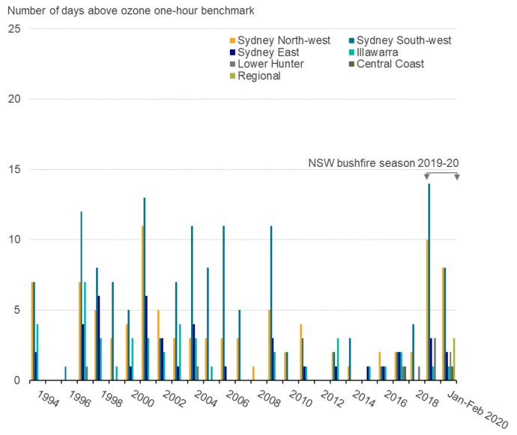Click the Central Coast green legend swatch
This screenshot has height=435, width=517.
[x=351, y=64]
